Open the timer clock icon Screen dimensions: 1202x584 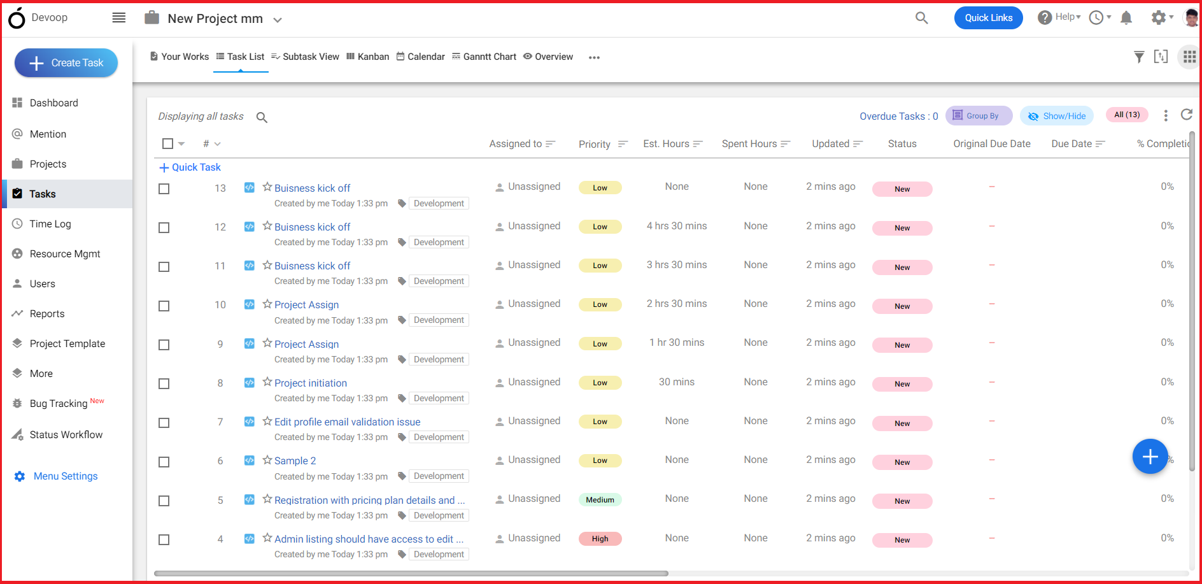coord(1096,18)
